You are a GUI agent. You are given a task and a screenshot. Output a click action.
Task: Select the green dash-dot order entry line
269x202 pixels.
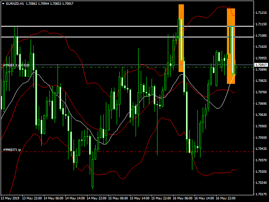coord(127,67)
